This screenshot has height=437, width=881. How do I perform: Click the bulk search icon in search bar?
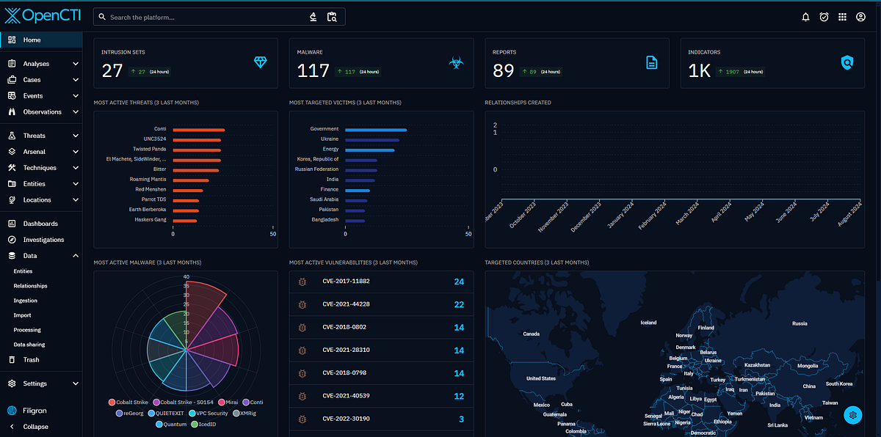tap(332, 17)
